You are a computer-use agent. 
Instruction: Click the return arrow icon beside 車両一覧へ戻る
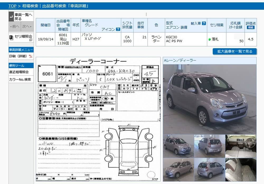click(x=11, y=17)
